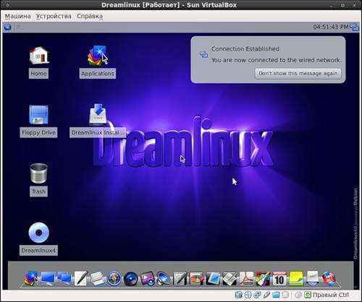Open the Устройства menu
This screenshot has height=302, width=362.
pyautogui.click(x=54, y=16)
